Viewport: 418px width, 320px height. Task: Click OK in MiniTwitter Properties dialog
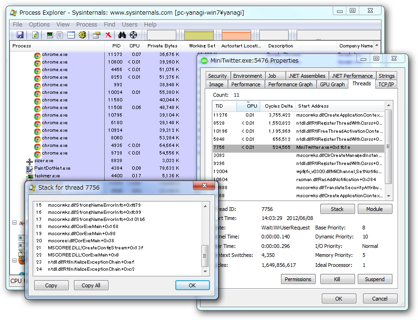[x=339, y=299]
